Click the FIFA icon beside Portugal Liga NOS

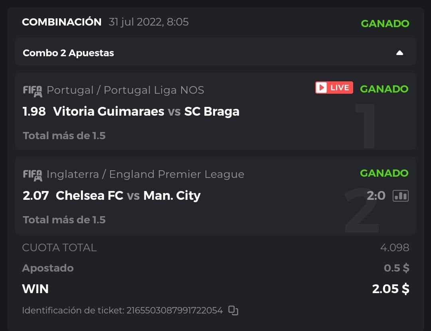pyautogui.click(x=32, y=91)
